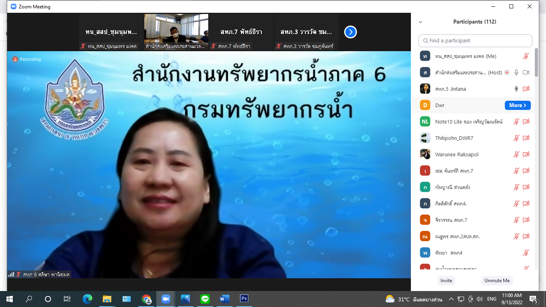
Task: Collapse the Participants panel chevron
Action: coord(420,22)
